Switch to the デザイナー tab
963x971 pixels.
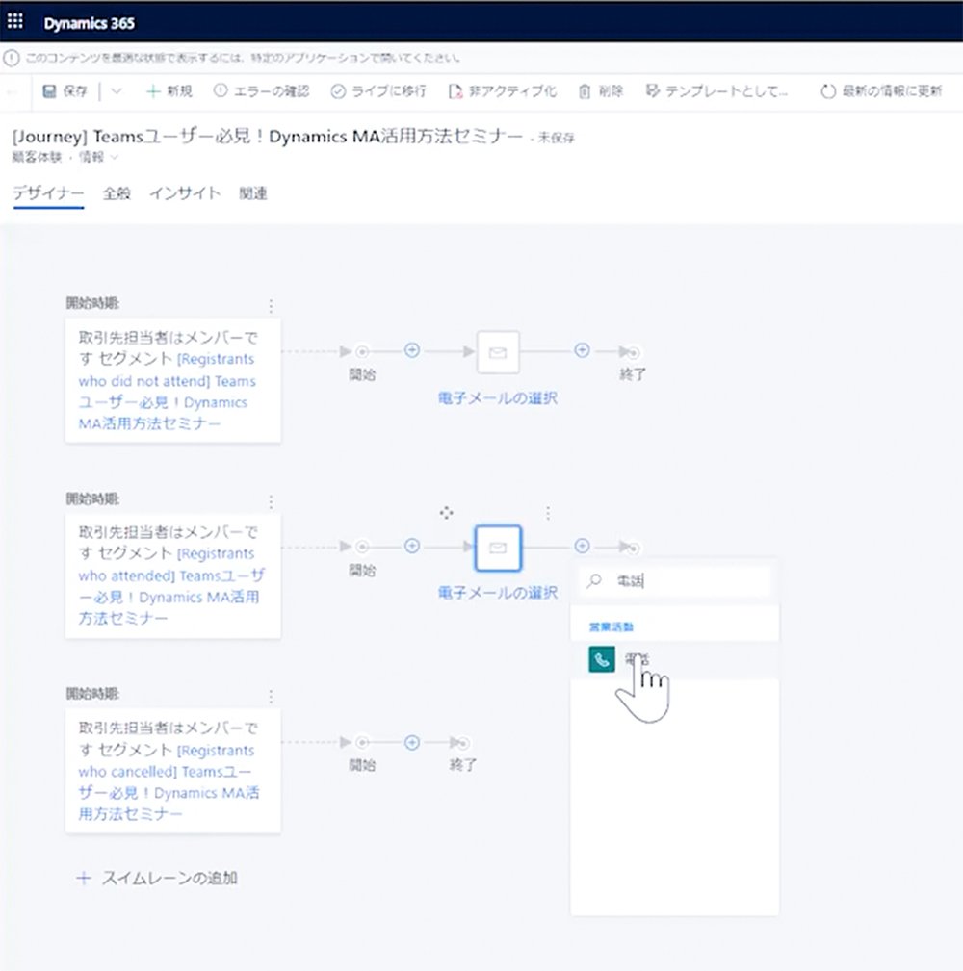(x=48, y=193)
